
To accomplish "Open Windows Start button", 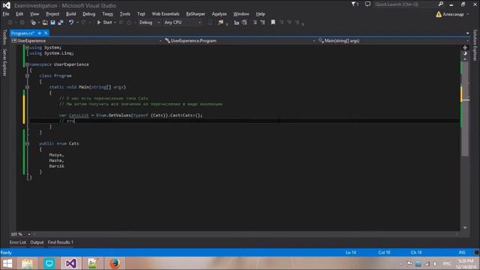I will point(7,263).
